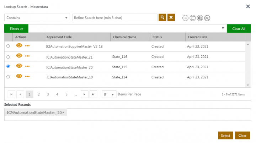The width and height of the screenshot is (256, 143).
Task: Click the export icon next to refresh
Action: [200, 18]
